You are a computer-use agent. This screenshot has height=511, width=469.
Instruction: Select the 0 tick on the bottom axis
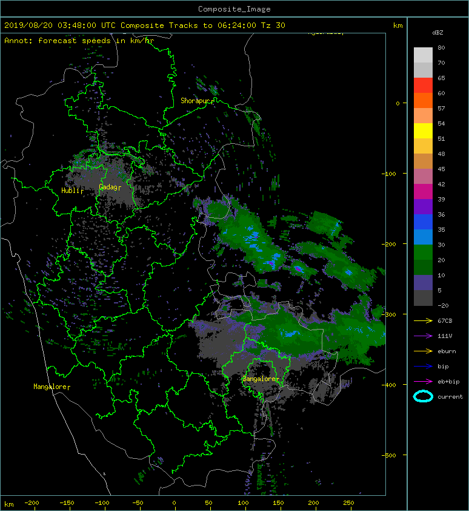coord(174,503)
